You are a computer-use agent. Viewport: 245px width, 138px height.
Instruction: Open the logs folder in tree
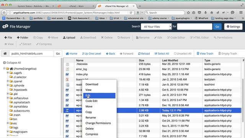pos(16,128)
